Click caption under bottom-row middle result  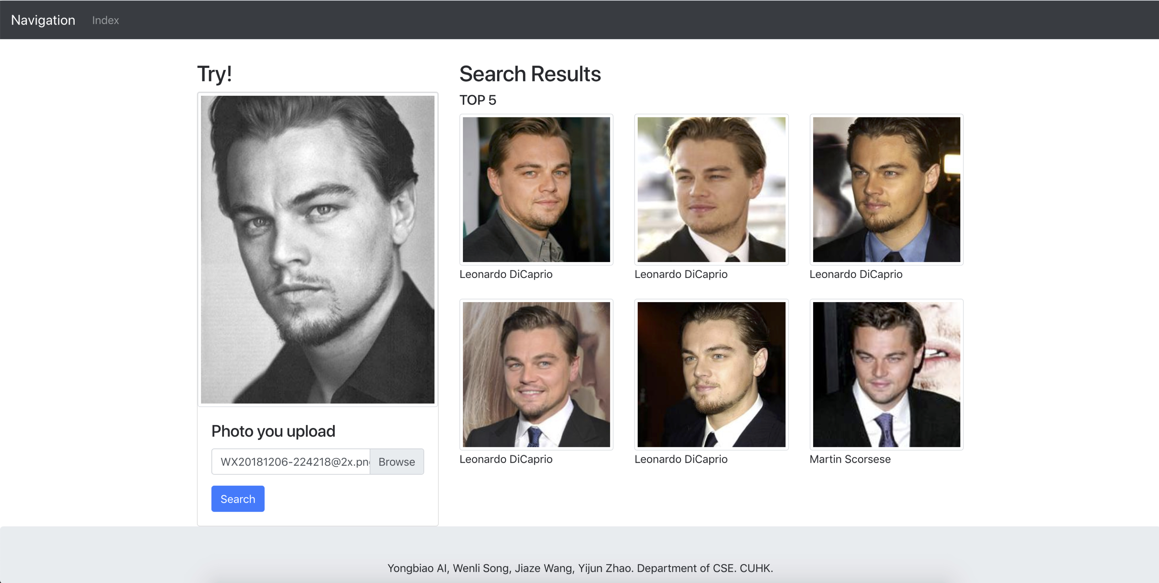point(680,459)
